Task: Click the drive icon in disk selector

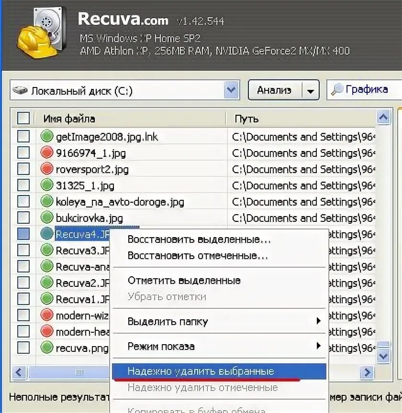Action: [20, 91]
